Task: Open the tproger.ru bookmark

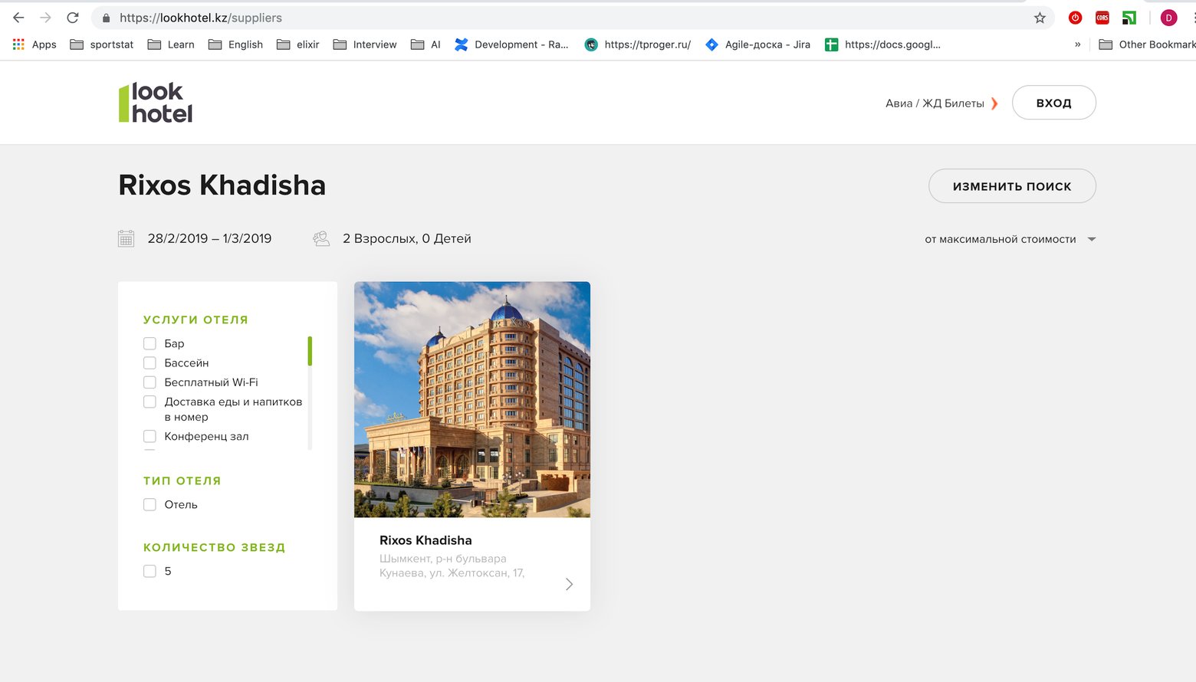Action: [637, 44]
